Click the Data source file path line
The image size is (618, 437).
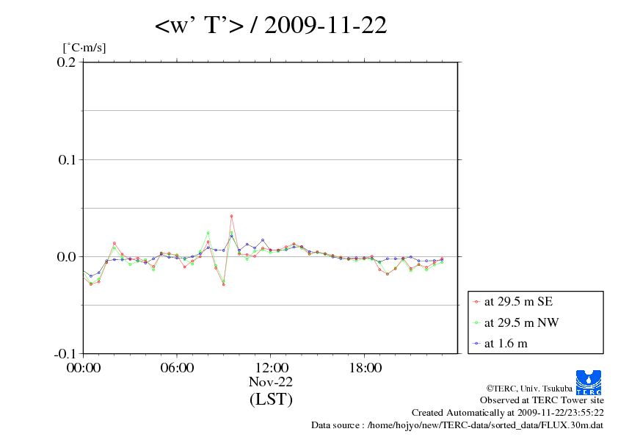457,425
